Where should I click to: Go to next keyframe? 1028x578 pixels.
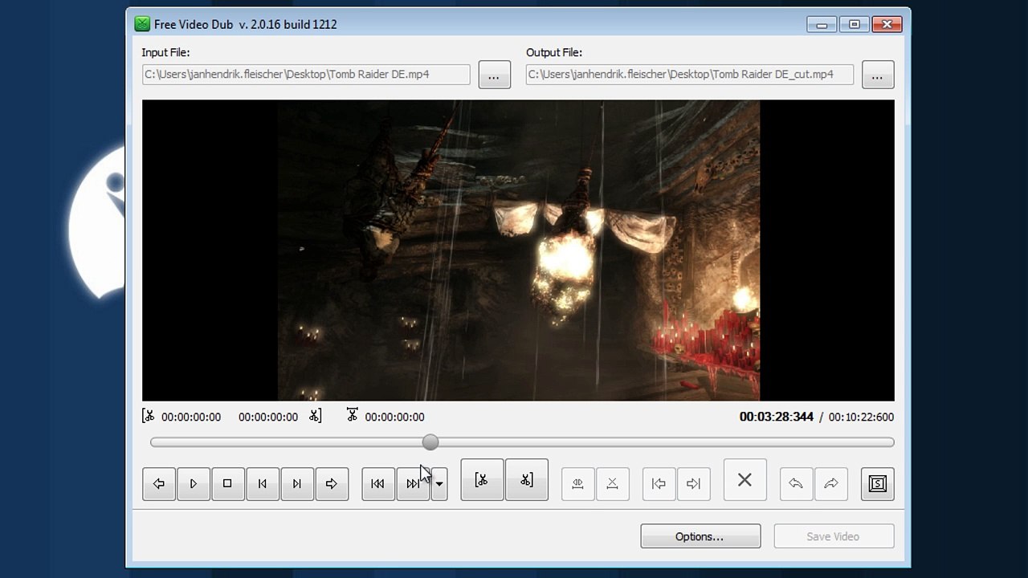coord(413,483)
